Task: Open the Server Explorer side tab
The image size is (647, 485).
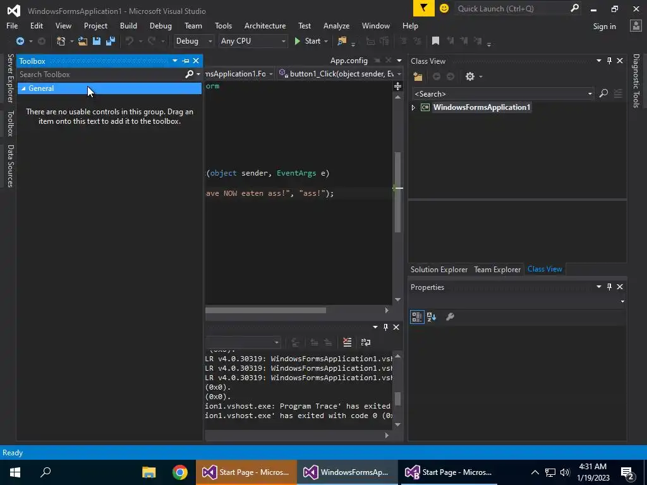Action: [10, 78]
